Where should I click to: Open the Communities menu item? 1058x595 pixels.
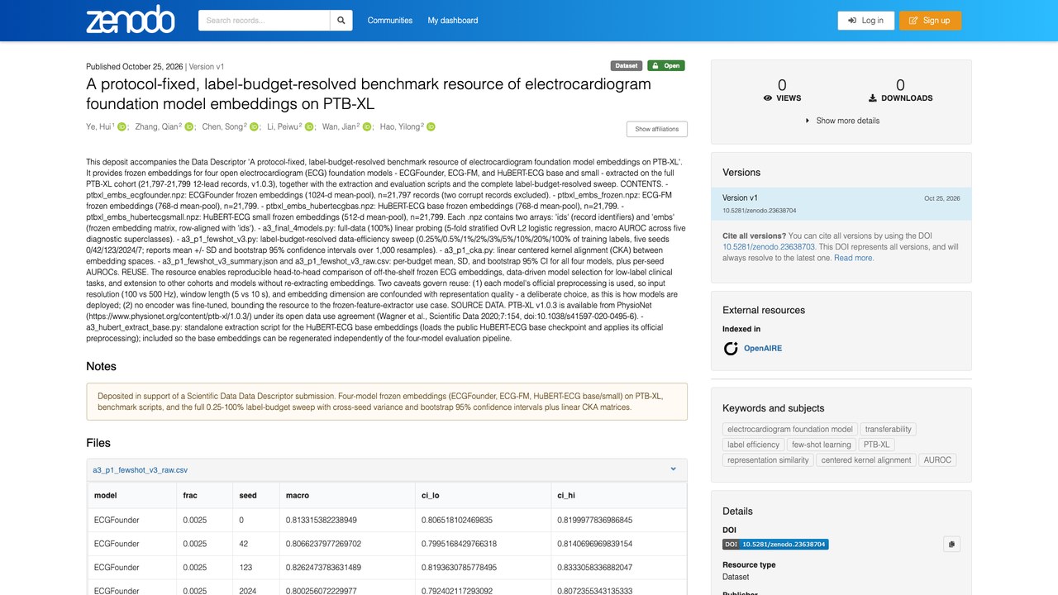[x=390, y=21]
